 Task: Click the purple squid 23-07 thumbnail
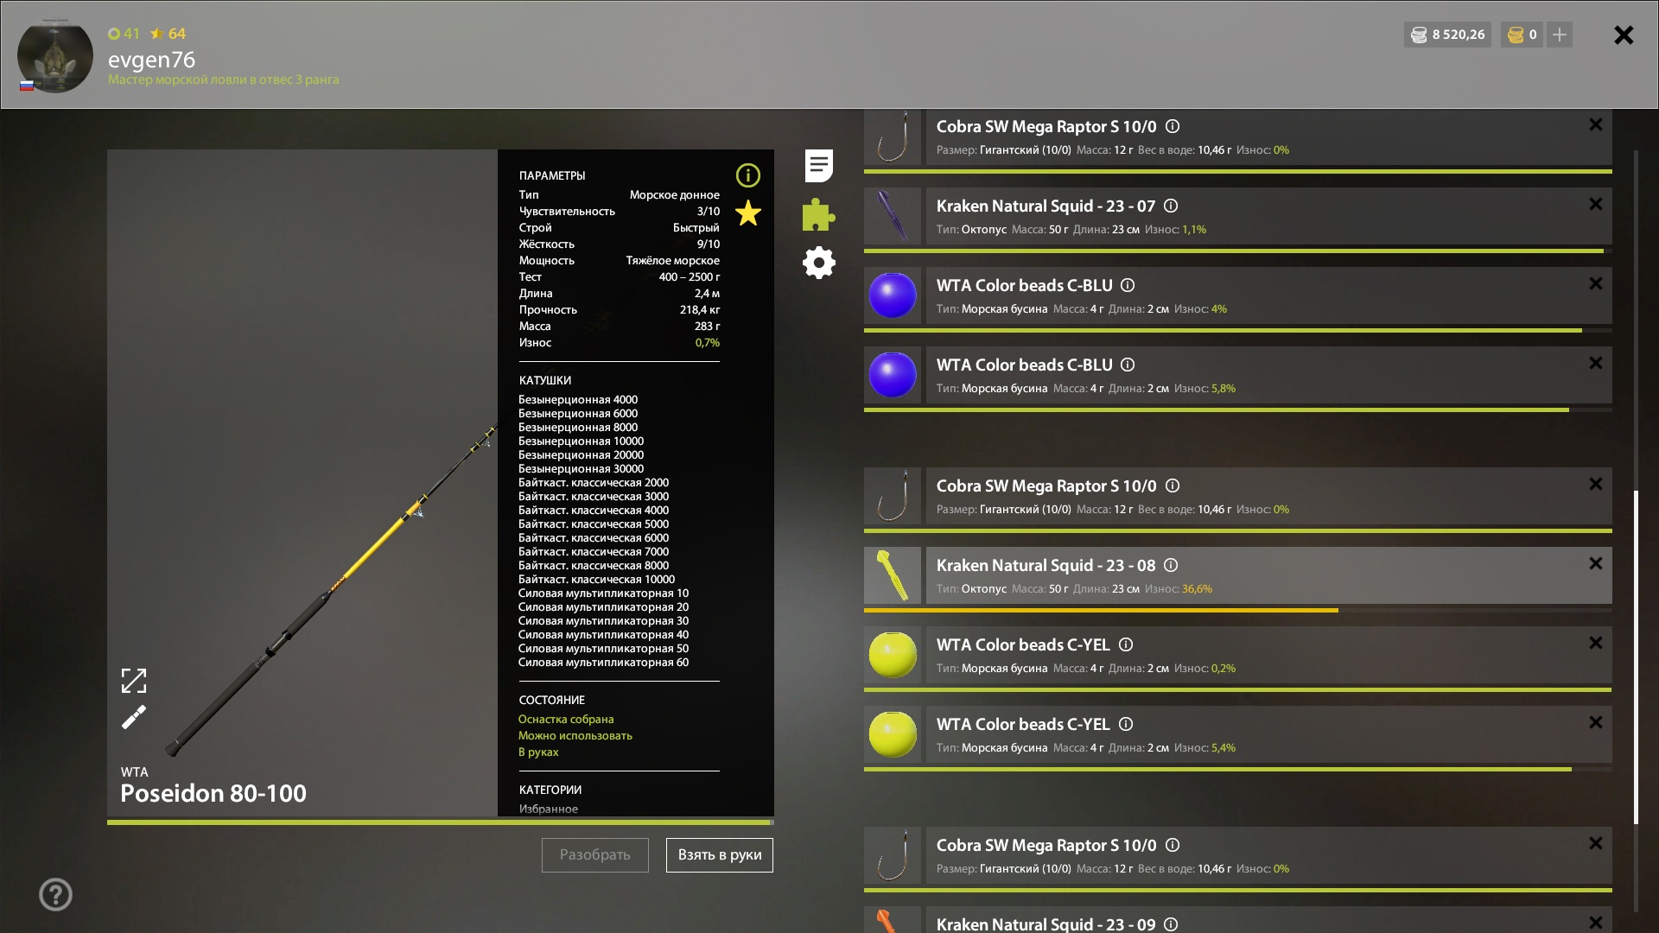pos(893,216)
